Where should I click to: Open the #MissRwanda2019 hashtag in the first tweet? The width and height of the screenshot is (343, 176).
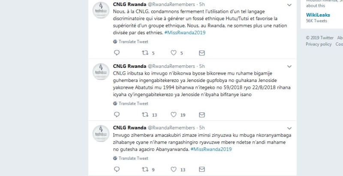pyautogui.click(x=185, y=32)
